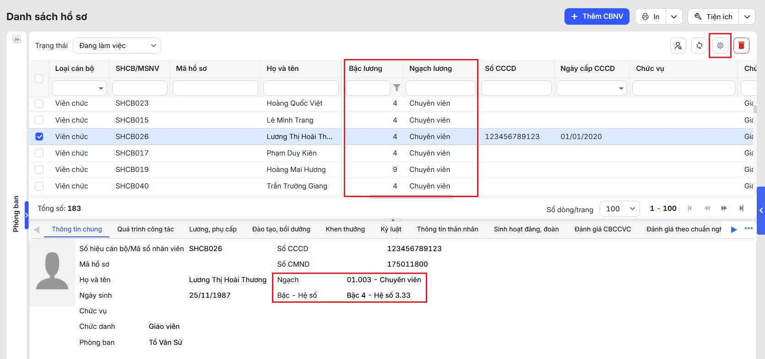Open the rows-per-page dropdown showing 100

(x=619, y=209)
